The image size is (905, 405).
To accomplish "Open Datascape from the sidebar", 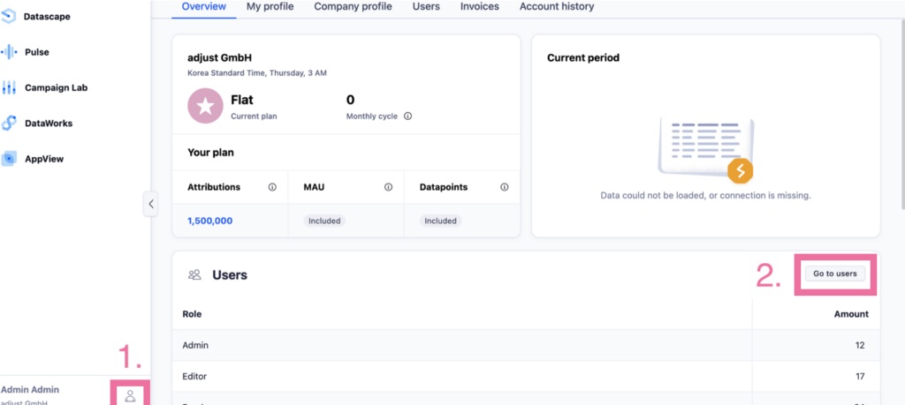I will point(47,17).
